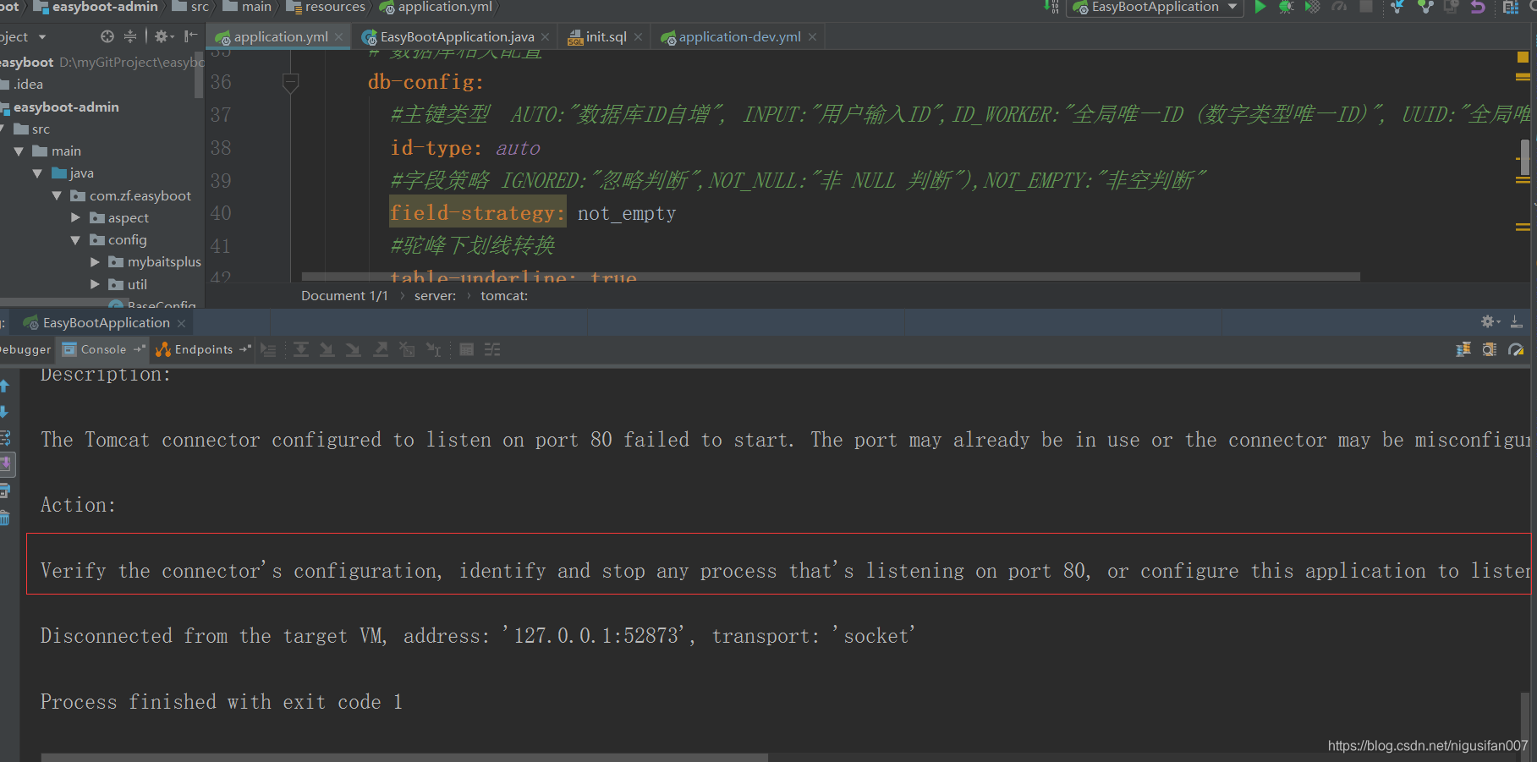Start debugging with the green bug icon
The width and height of the screenshot is (1537, 762).
pos(1286,8)
